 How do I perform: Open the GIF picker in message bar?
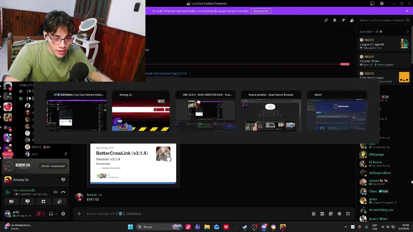coord(322,214)
